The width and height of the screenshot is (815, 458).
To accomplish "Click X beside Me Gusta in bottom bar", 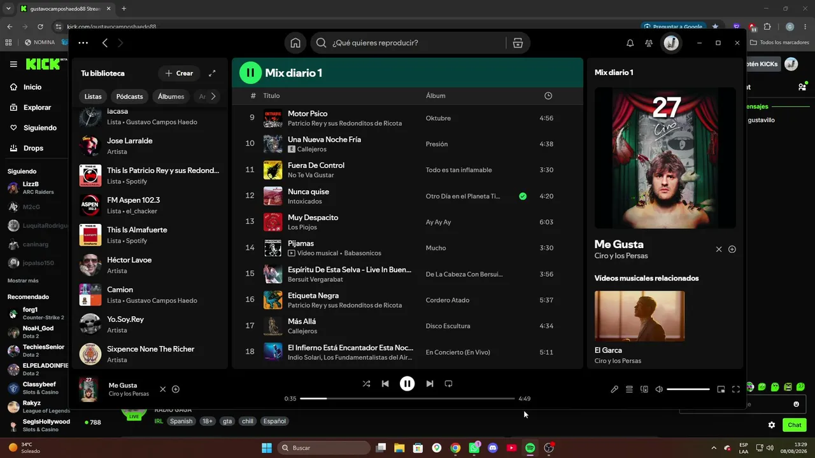I will coord(162,389).
